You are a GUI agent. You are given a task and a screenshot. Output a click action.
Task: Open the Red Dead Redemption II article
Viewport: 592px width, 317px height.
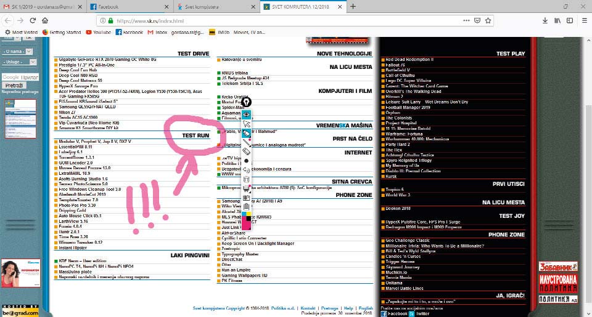(409, 60)
